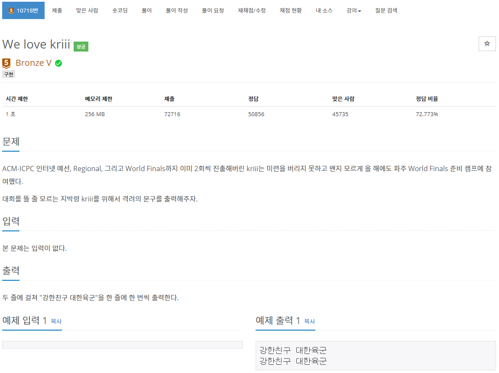Open the 10718번 problem tab

tap(23, 10)
